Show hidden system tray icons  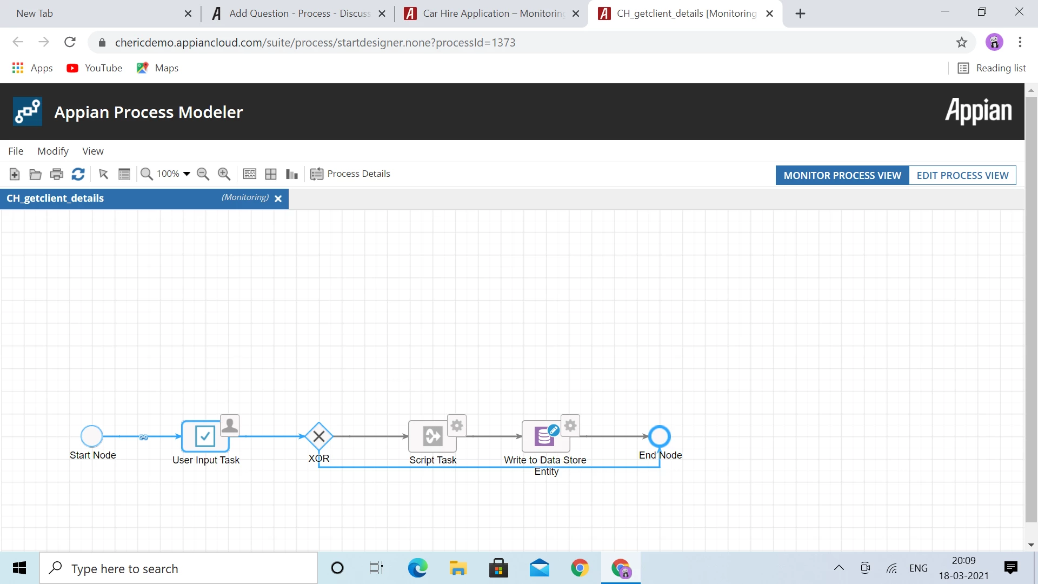coord(839,568)
